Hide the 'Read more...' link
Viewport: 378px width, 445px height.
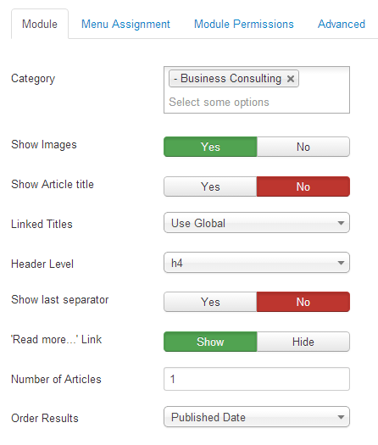pos(303,342)
